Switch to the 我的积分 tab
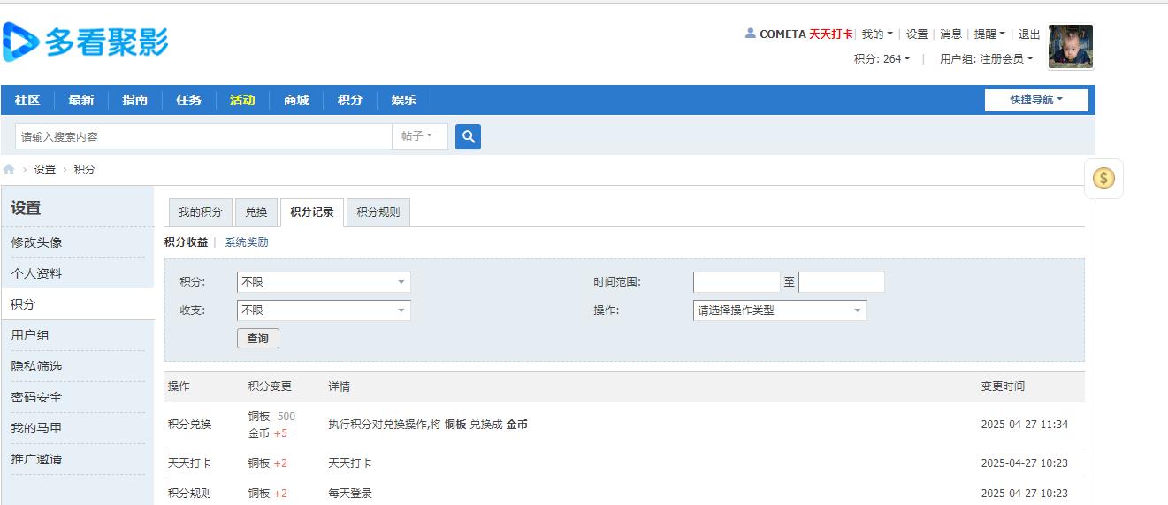 [x=201, y=212]
